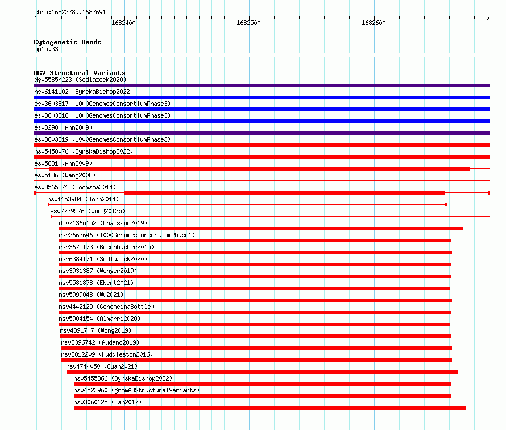506x430 pixels.
Task: Select the 5p15.33 band label
Action: [x=46, y=49]
